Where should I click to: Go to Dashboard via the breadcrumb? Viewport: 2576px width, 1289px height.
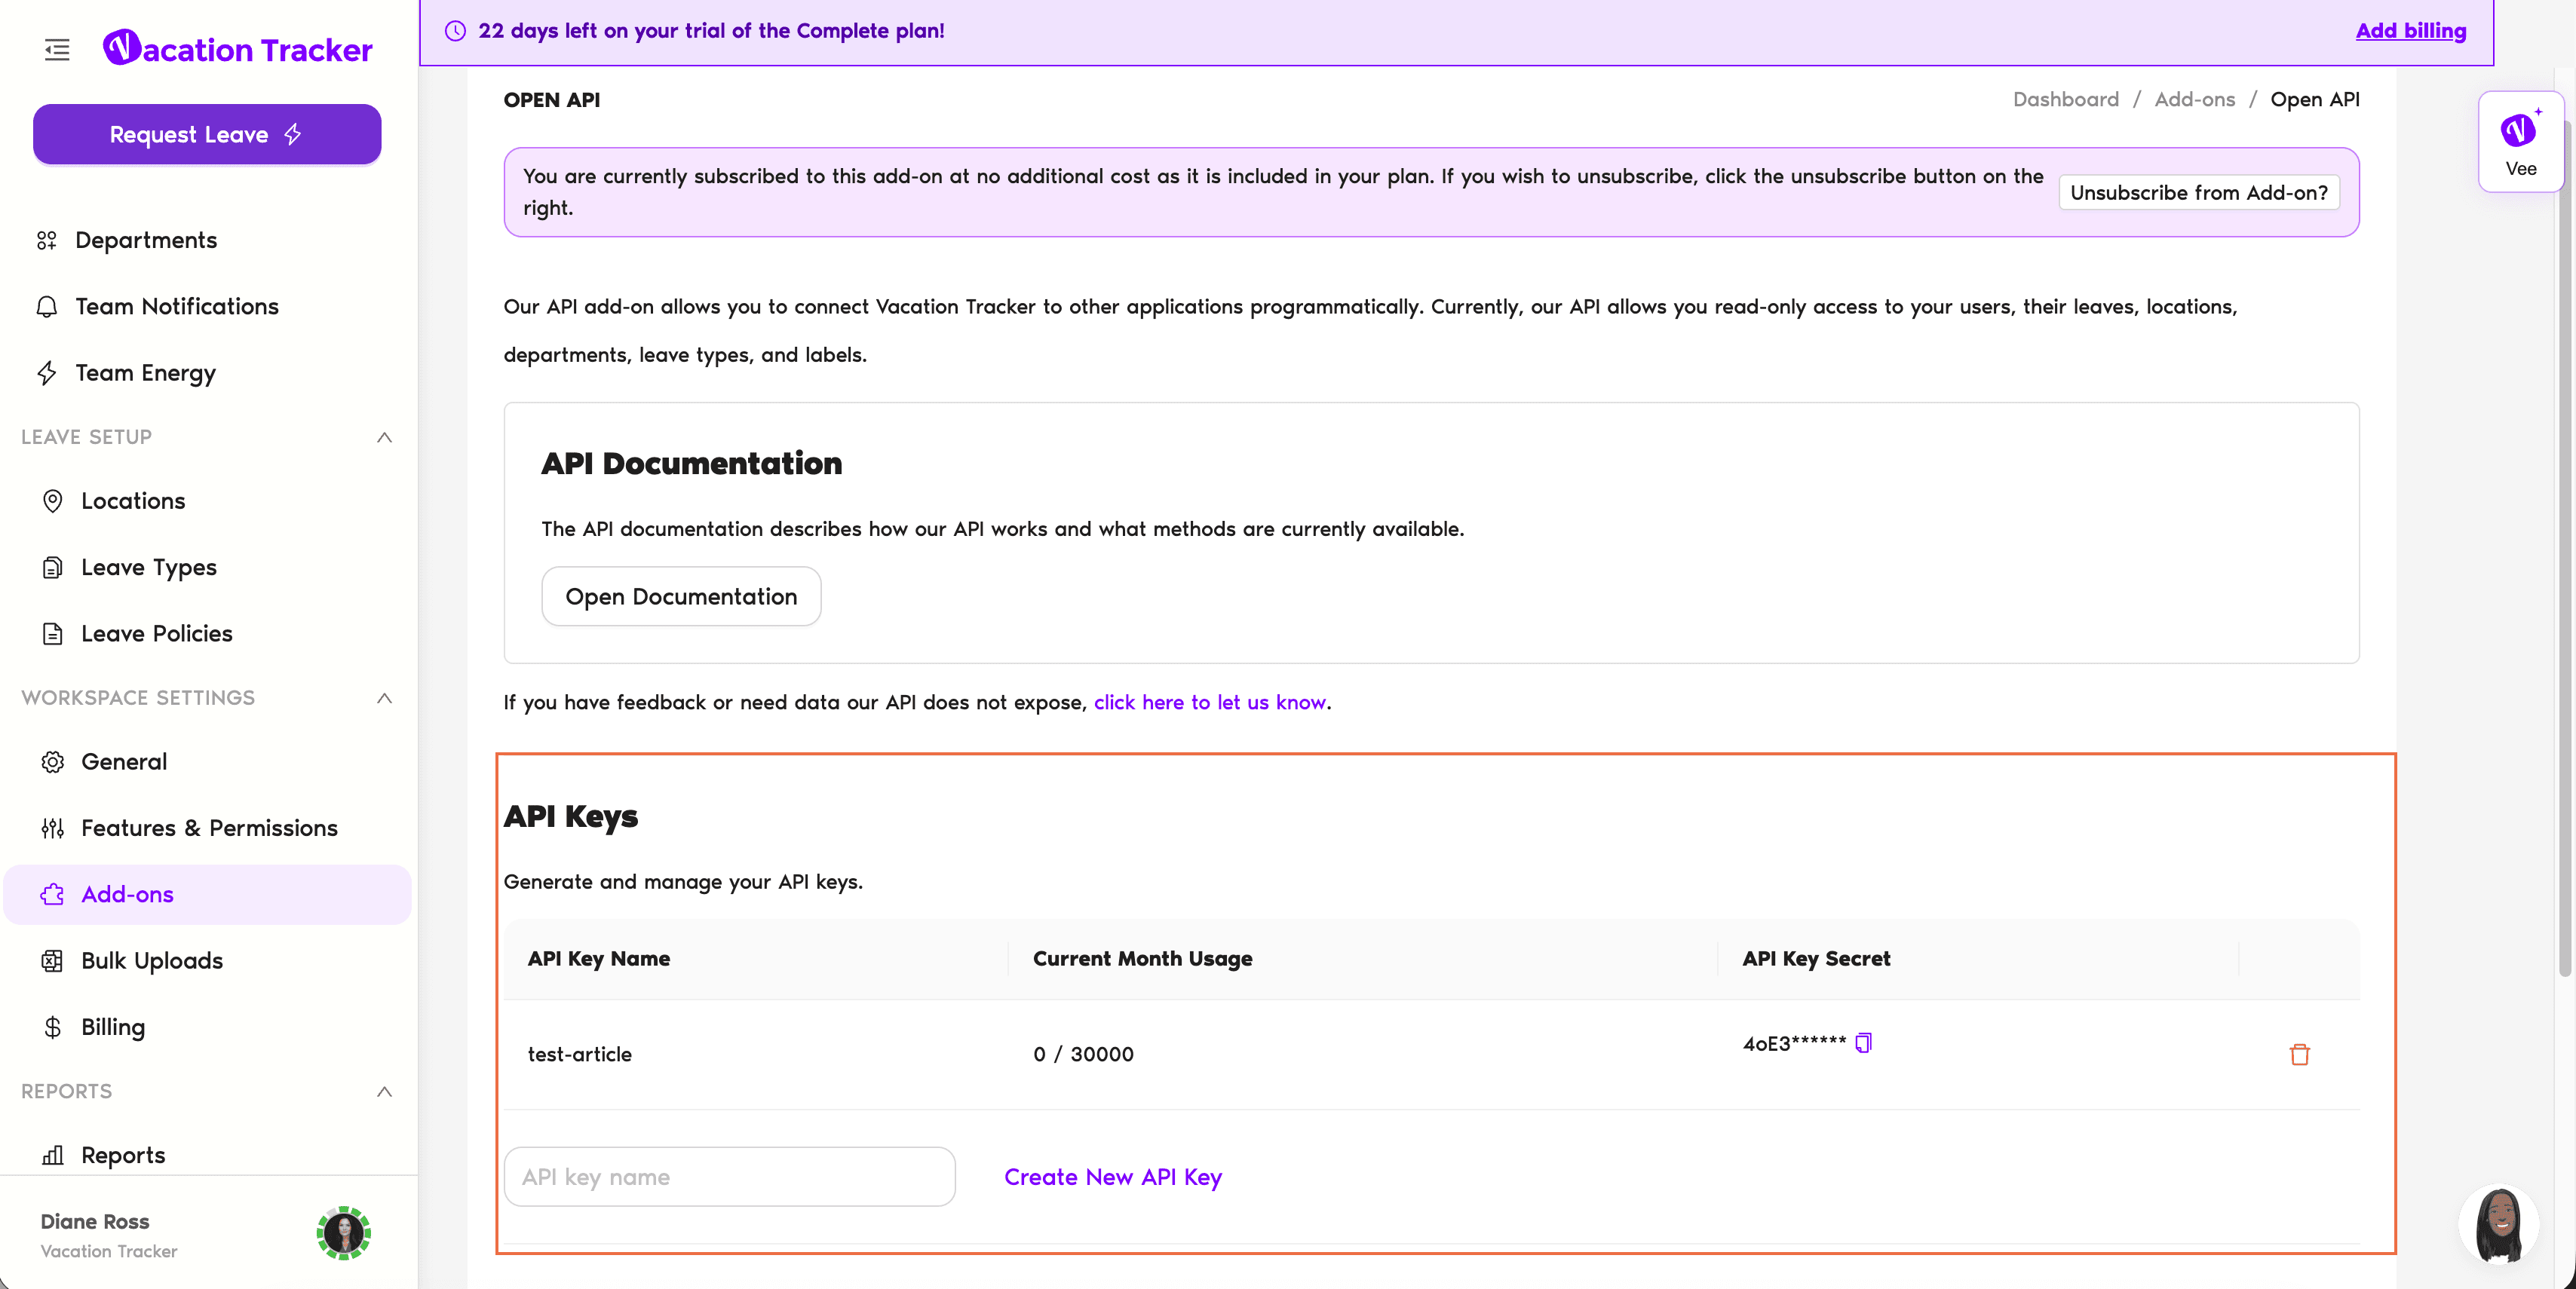tap(2065, 99)
